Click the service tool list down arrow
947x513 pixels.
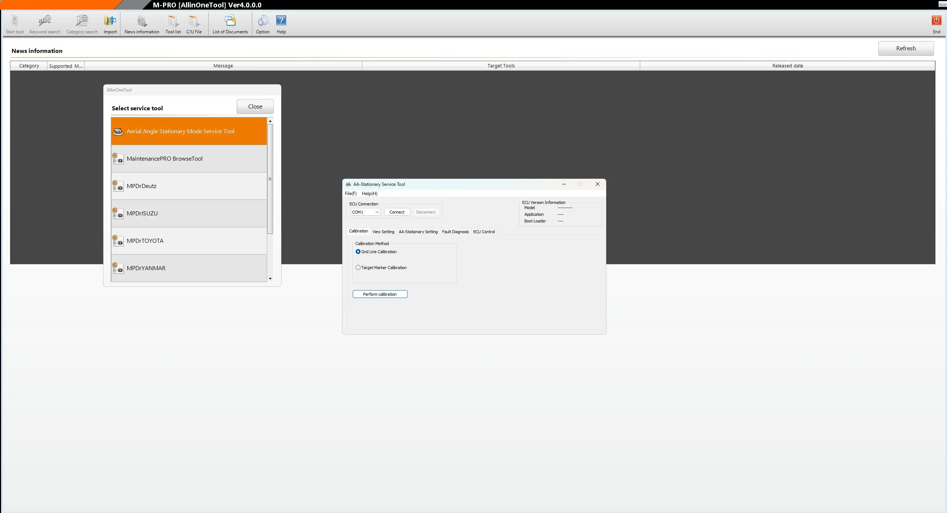pos(270,279)
